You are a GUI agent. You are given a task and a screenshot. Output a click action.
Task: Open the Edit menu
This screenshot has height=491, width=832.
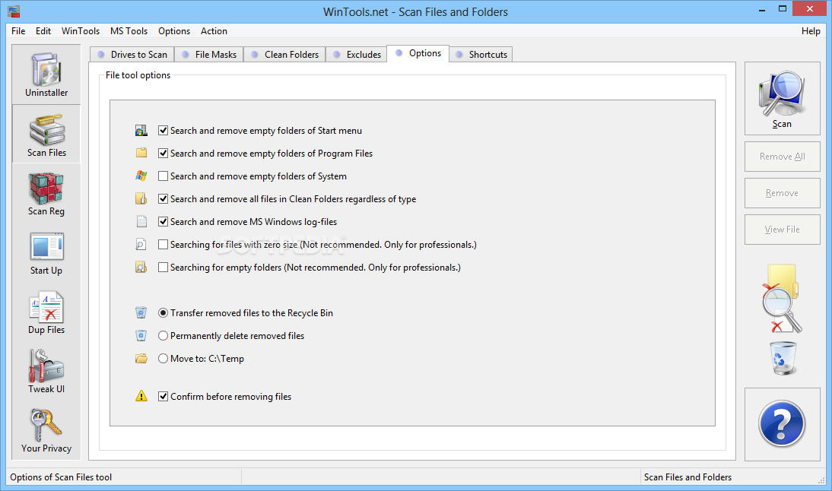tap(43, 30)
